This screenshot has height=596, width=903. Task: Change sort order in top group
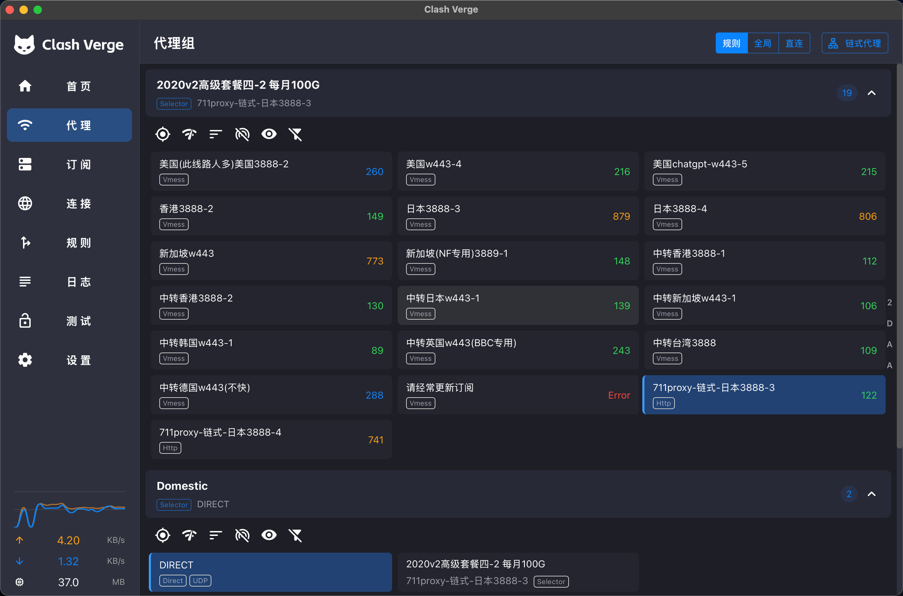[x=215, y=134]
